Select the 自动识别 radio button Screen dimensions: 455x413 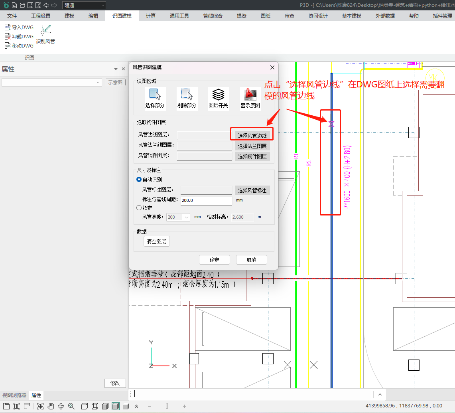139,180
